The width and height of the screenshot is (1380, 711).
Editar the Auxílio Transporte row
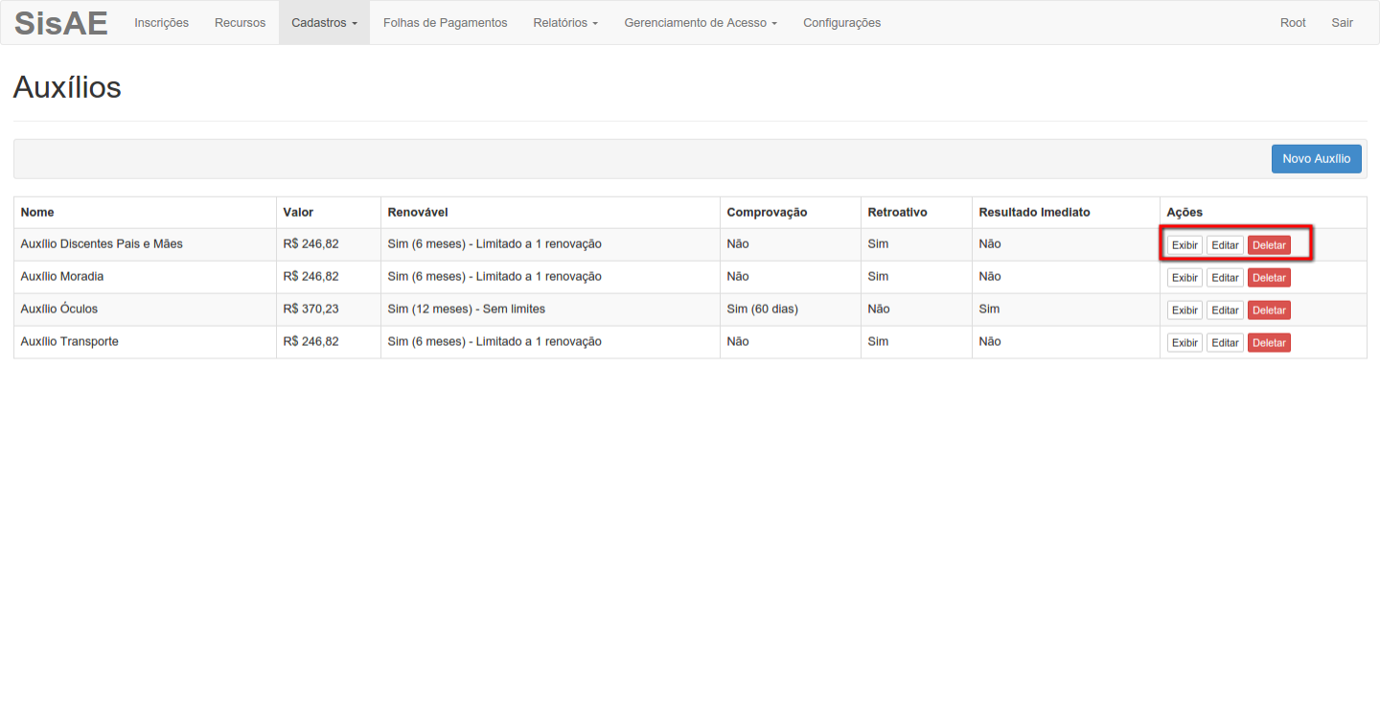pyautogui.click(x=1225, y=343)
